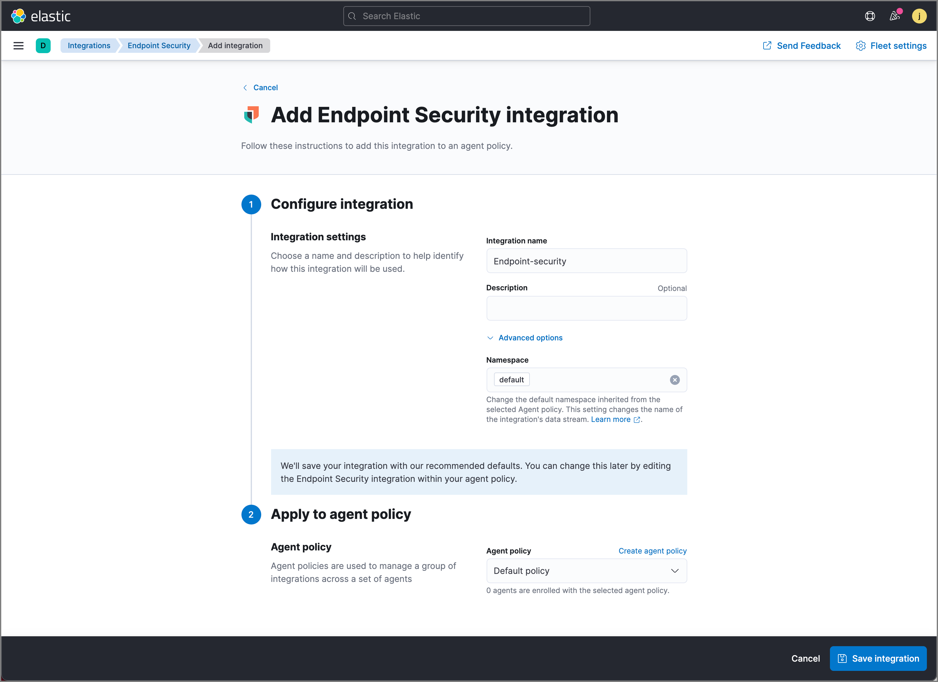Open the notifications bell icon
This screenshot has width=938, height=682.
[x=894, y=16]
